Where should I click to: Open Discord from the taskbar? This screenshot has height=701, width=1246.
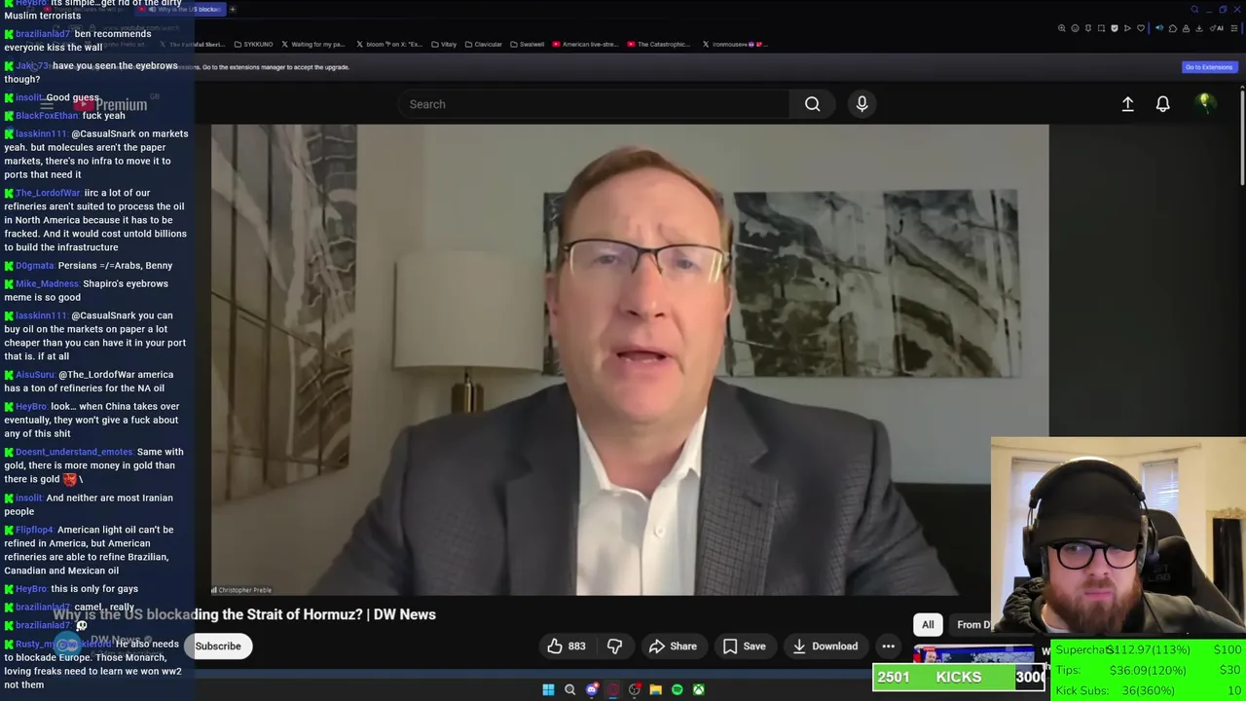coord(591,689)
